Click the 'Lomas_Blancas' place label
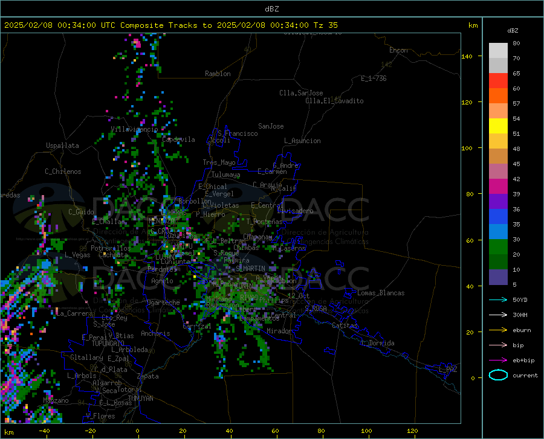Viewport: 544px width, 439px height. [x=381, y=293]
